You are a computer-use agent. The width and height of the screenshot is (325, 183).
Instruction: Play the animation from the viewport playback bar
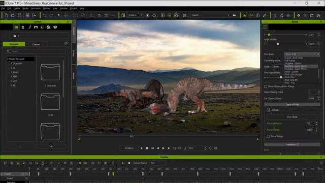click(142, 148)
